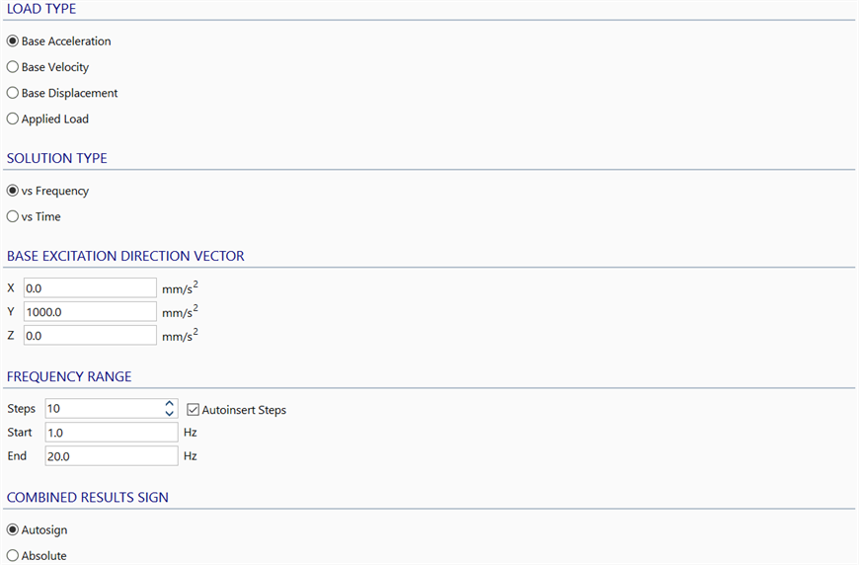This screenshot has width=859, height=565.
Task: Click the Autoinsert Steps label
Action: coord(244,410)
